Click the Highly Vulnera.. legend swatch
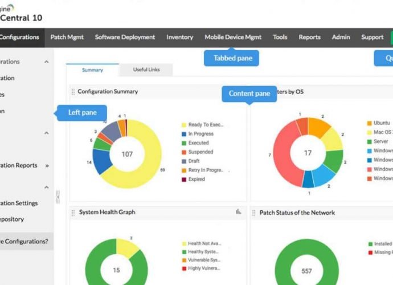This screenshot has width=393, height=285. click(x=184, y=268)
